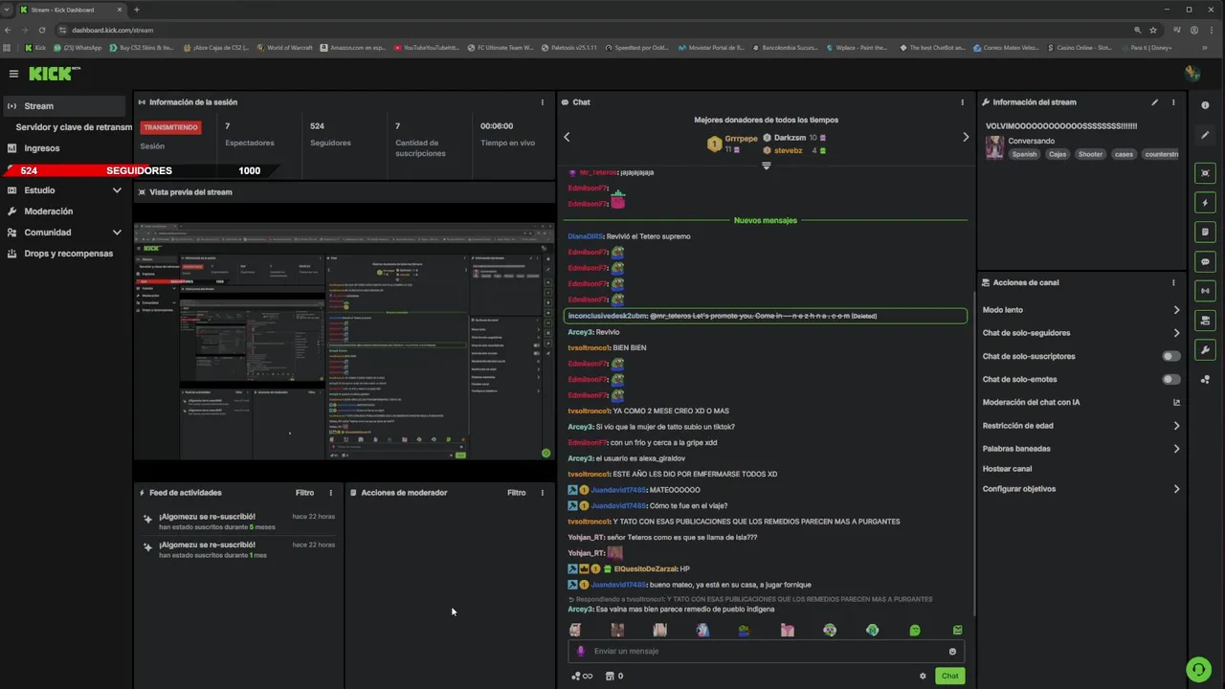Open a new browser tab

coord(136,10)
